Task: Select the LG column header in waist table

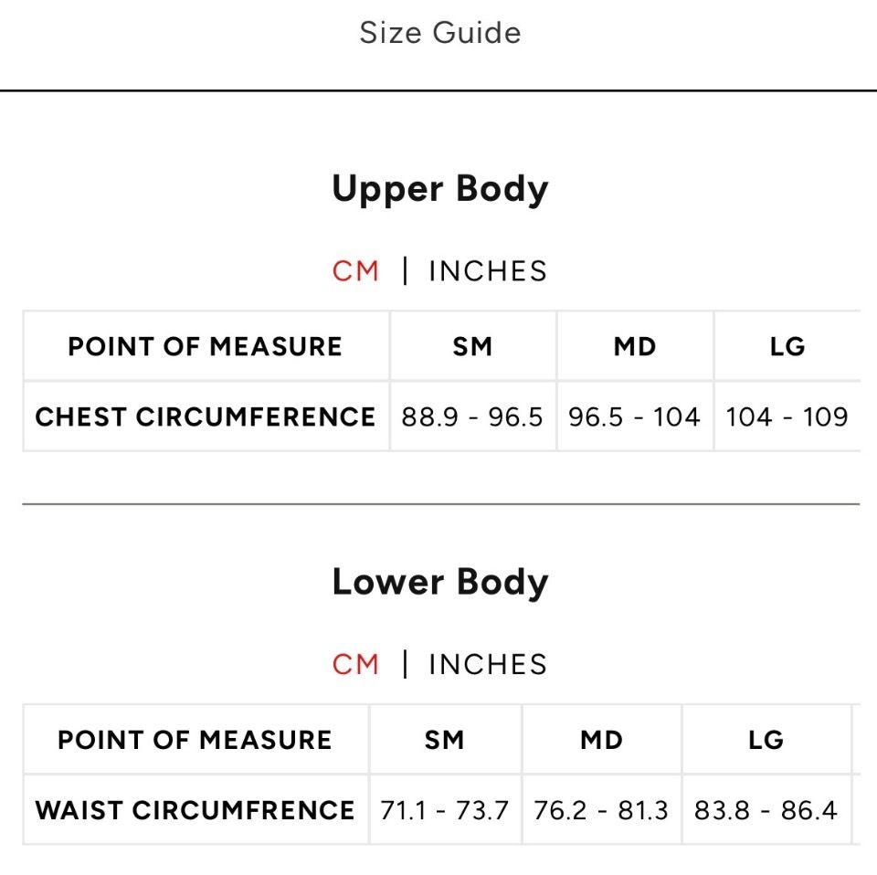Action: [x=766, y=740]
